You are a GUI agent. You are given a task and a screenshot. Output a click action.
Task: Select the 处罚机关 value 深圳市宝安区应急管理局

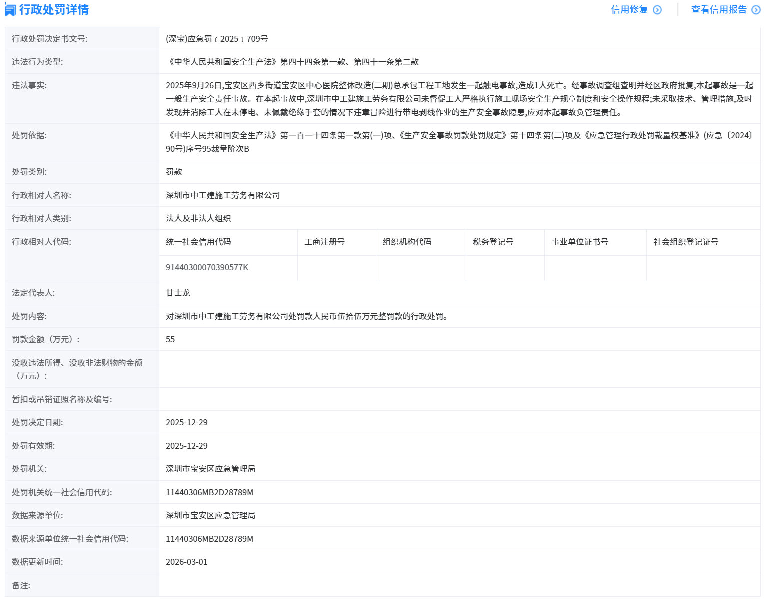(210, 469)
